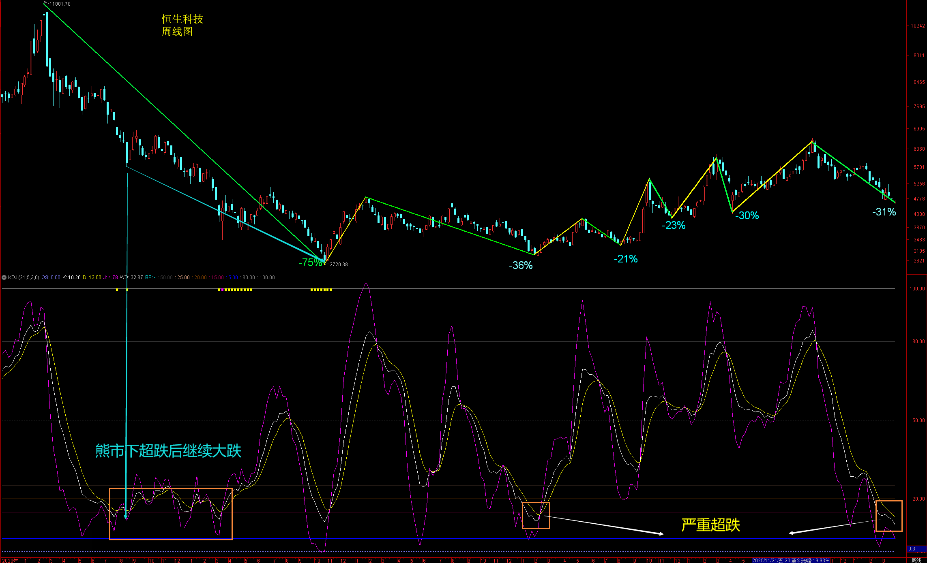Click the -31% decline annotation
The width and height of the screenshot is (927, 563).
884,212
